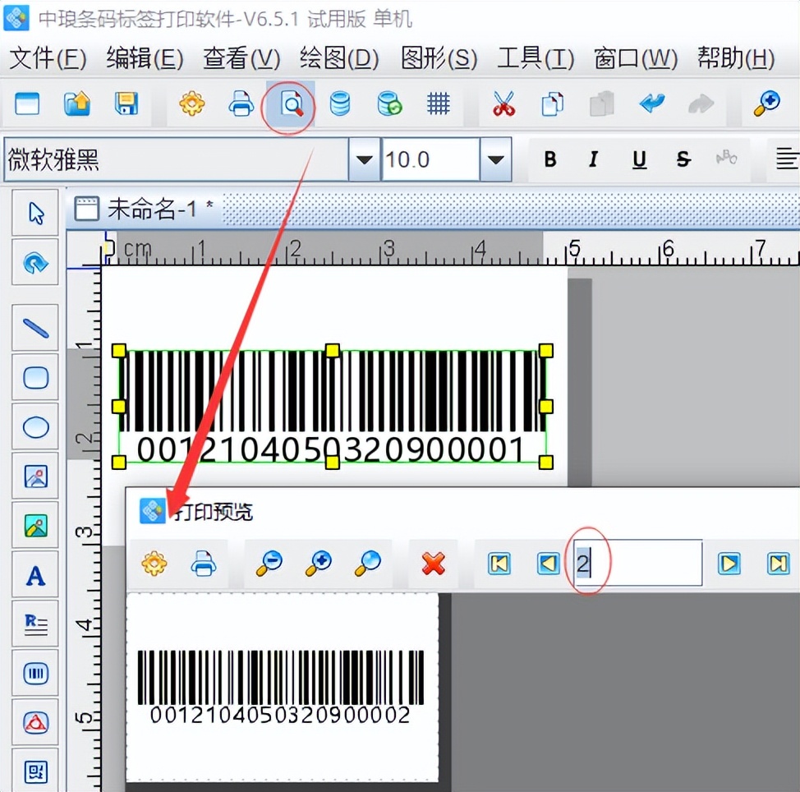Close print preview with red X

[433, 564]
